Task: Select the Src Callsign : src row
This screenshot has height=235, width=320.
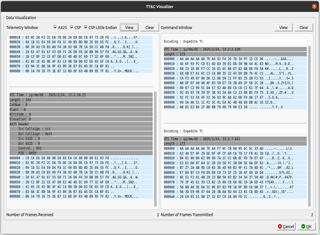Action: pyautogui.click(x=81, y=129)
